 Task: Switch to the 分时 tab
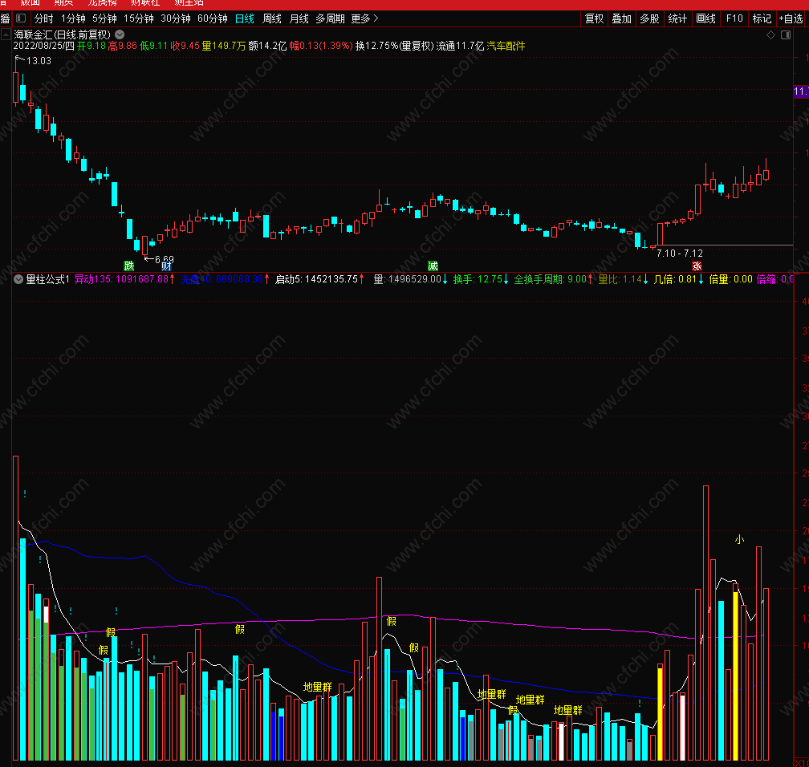[x=44, y=19]
